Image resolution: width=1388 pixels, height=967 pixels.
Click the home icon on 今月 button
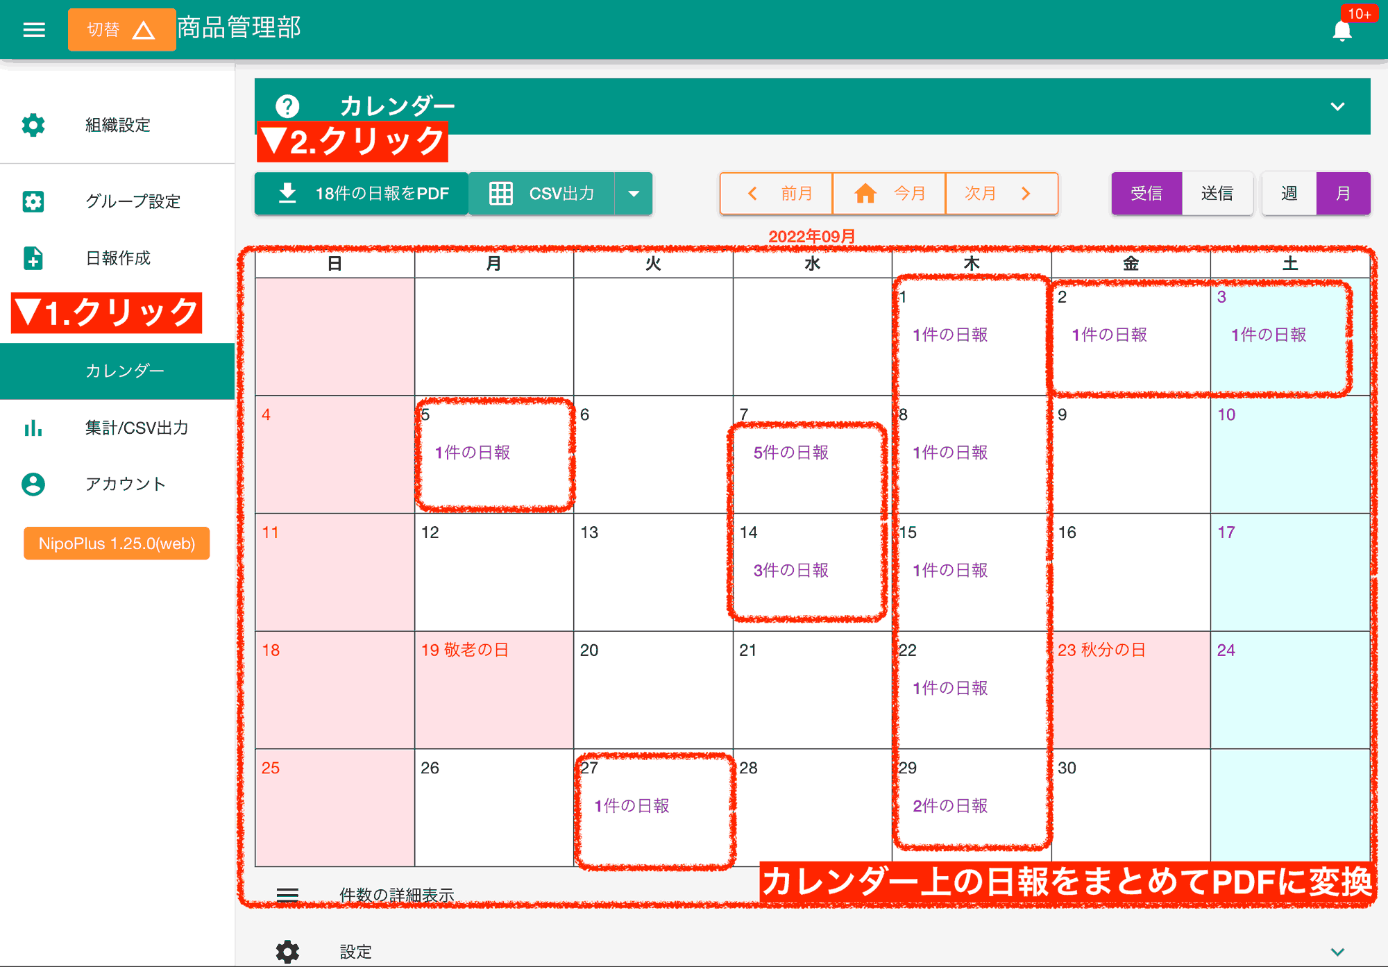tap(866, 194)
